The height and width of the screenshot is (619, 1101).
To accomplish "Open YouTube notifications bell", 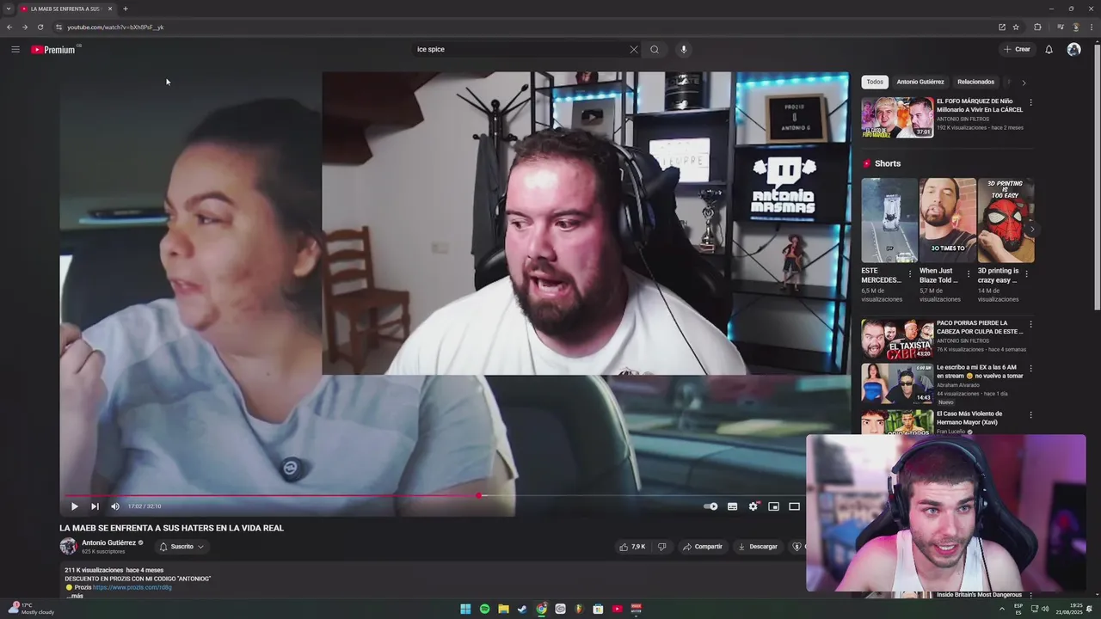I will click(1049, 49).
